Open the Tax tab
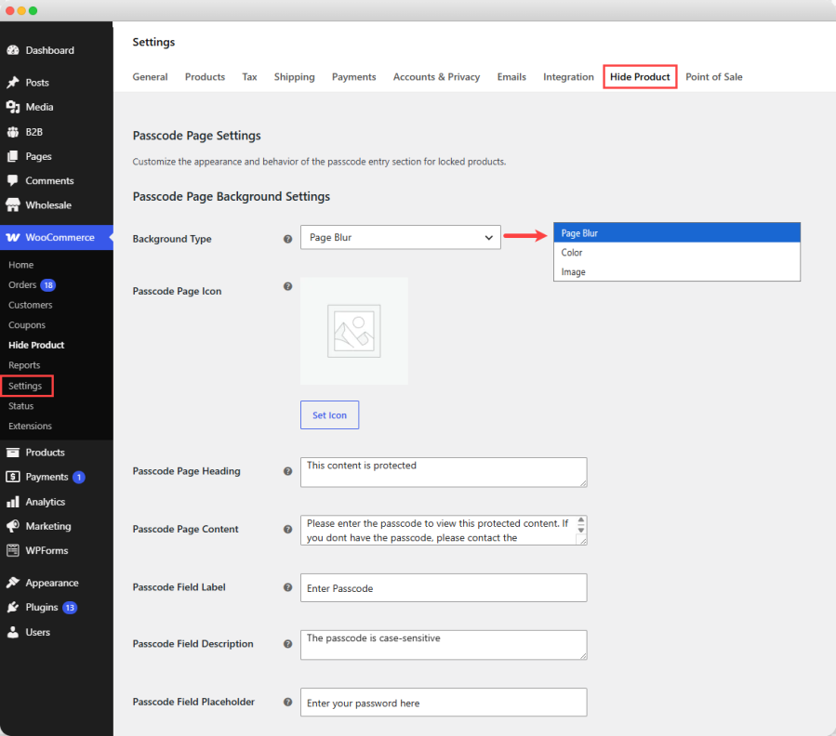 pos(249,77)
